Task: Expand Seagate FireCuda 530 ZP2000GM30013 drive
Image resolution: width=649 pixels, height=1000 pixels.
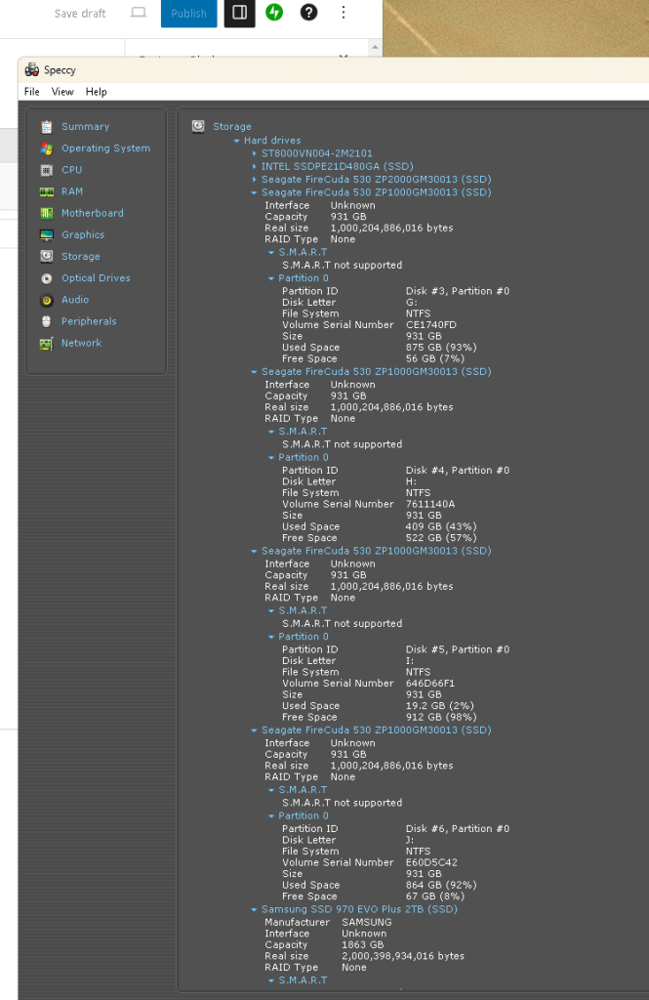Action: pos(255,180)
